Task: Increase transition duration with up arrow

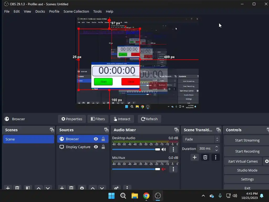Action: tap(217, 147)
